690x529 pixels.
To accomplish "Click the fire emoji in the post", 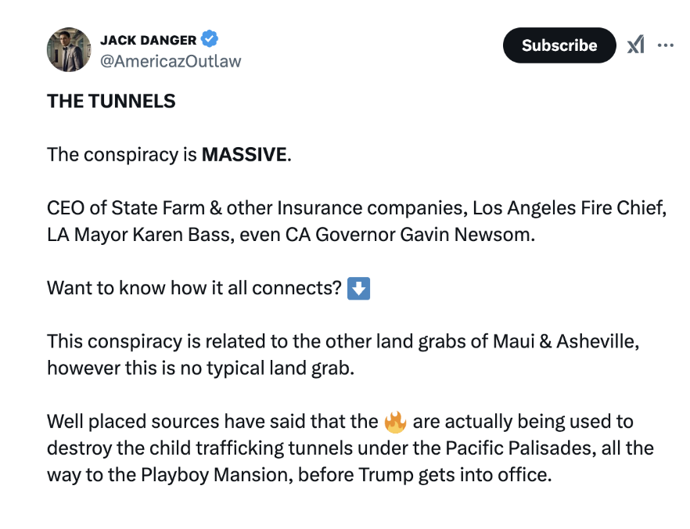I will point(395,422).
